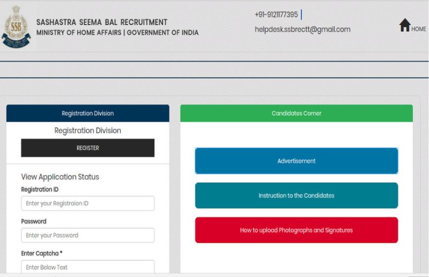Select the Candidates Corner header tab
This screenshot has height=277, width=429.
(x=297, y=113)
